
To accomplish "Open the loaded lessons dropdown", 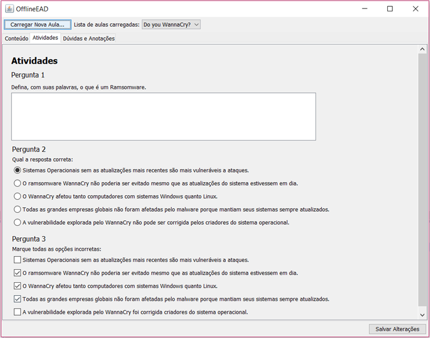I will tap(171, 24).
